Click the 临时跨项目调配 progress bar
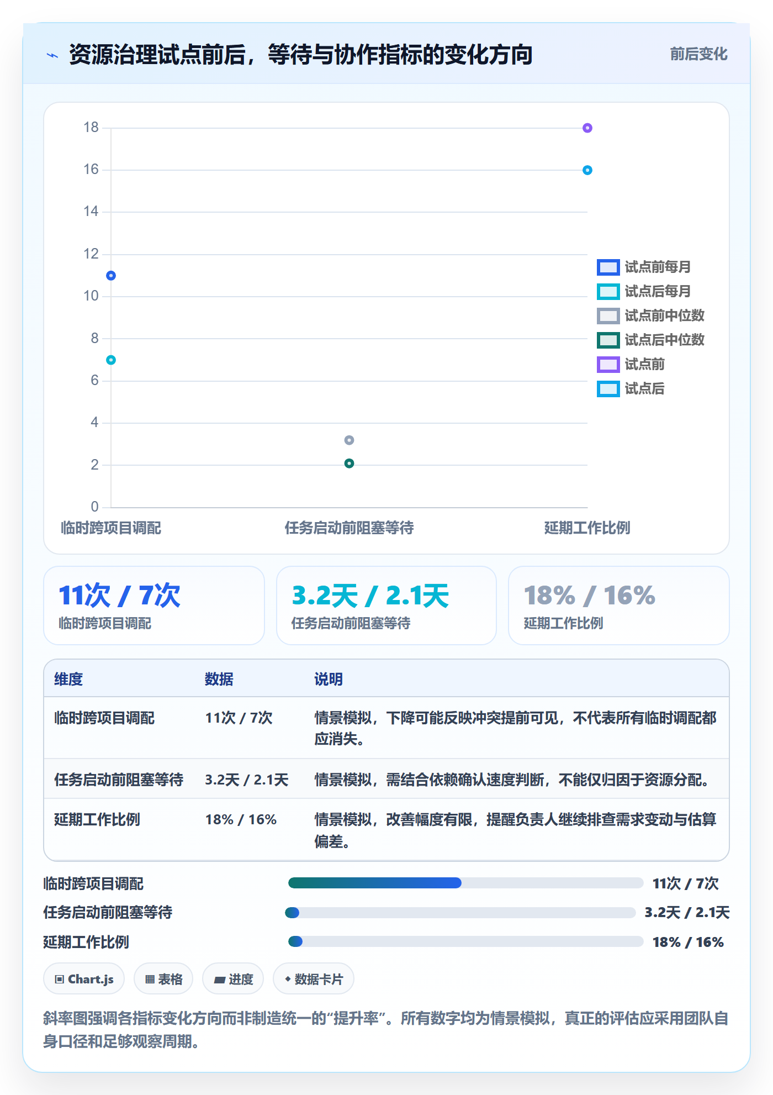The width and height of the screenshot is (773, 1095). point(465,883)
